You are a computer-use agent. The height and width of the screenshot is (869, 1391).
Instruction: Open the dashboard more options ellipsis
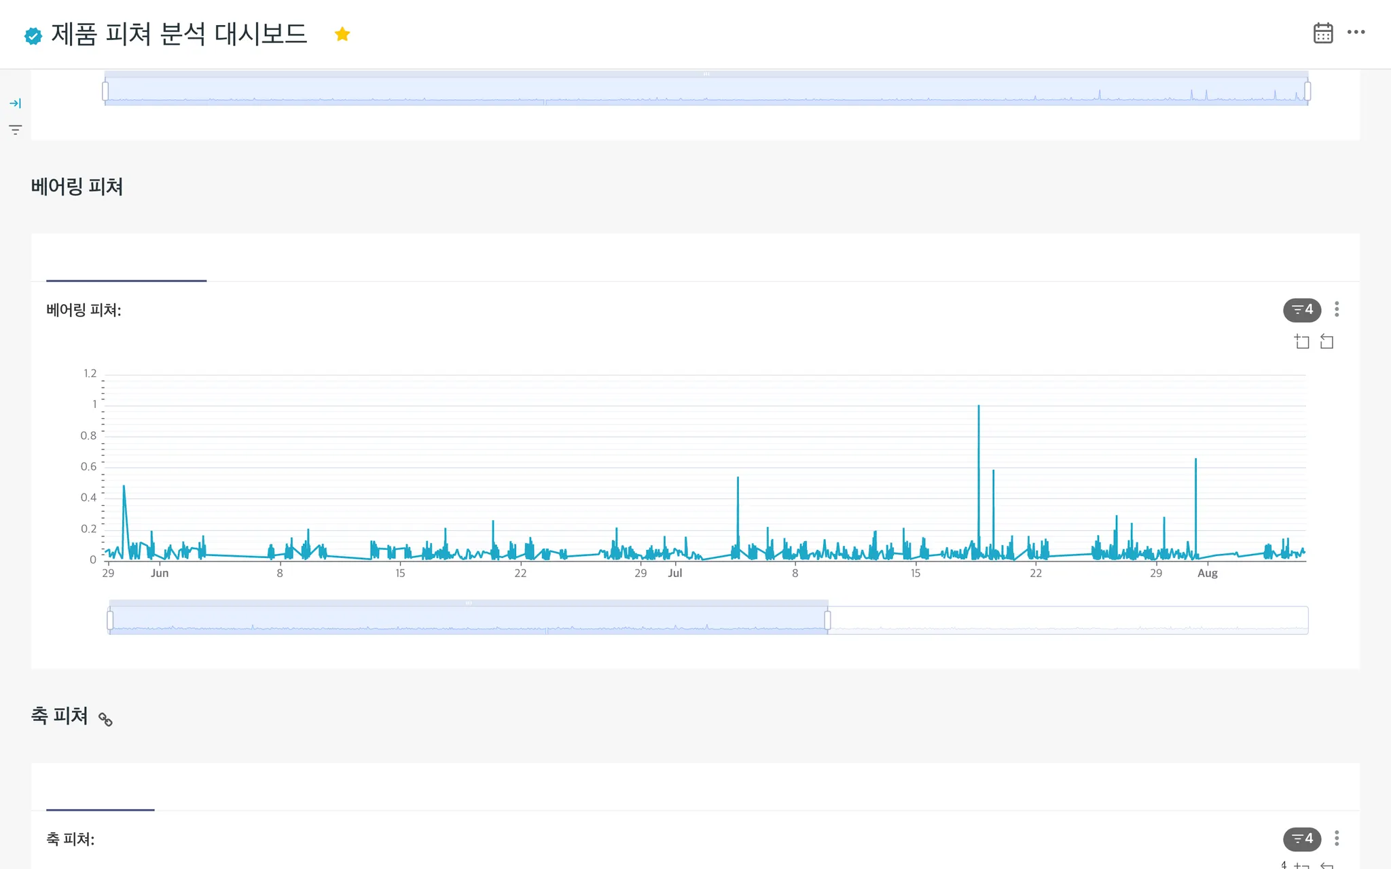pyautogui.click(x=1356, y=32)
